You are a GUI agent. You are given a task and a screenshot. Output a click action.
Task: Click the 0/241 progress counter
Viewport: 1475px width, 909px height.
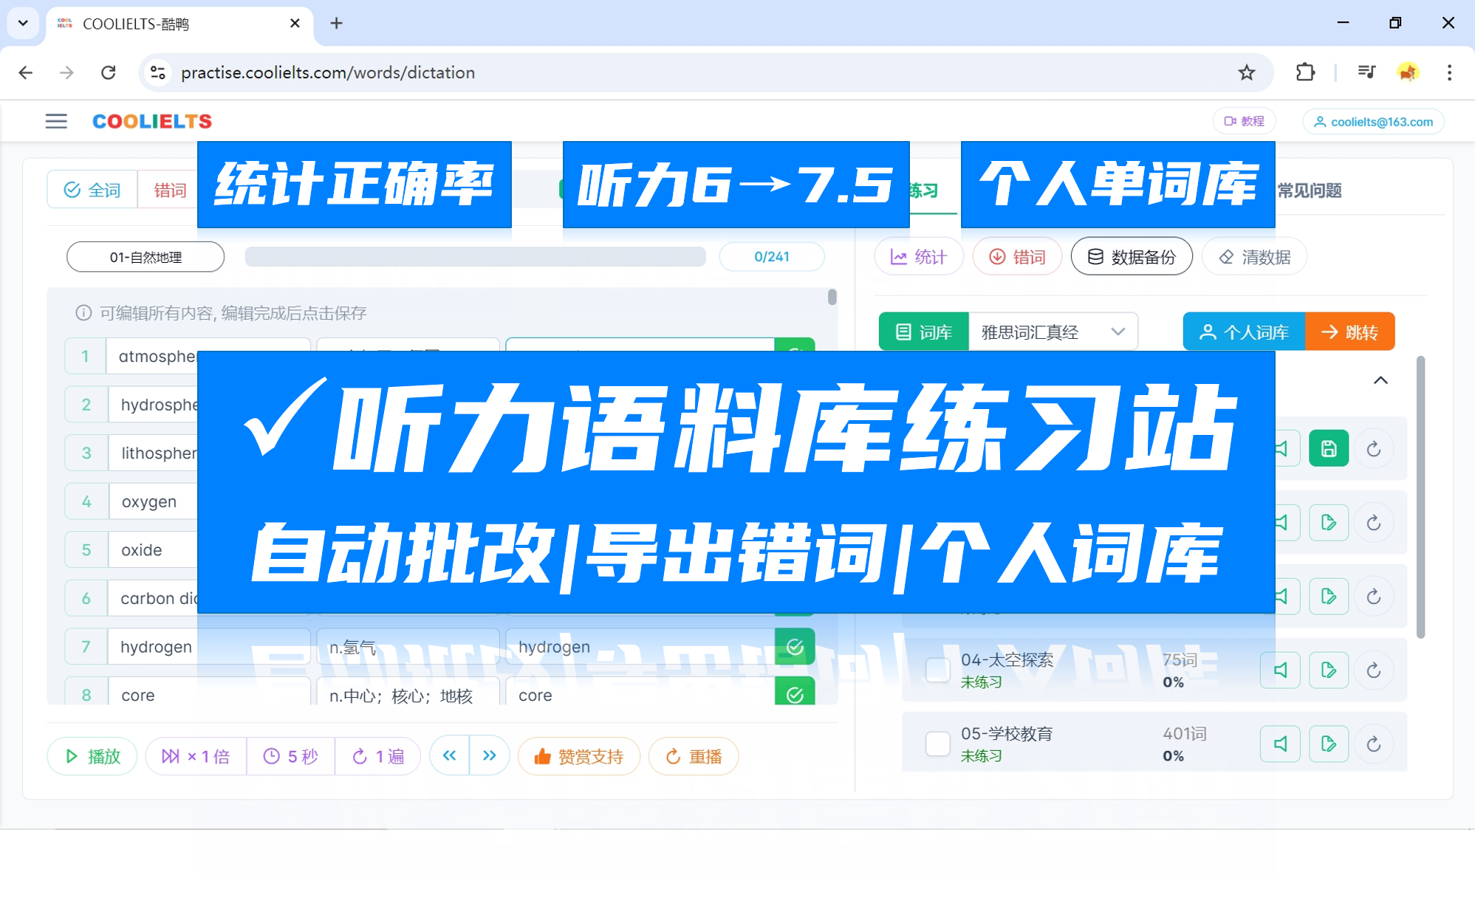[x=772, y=257]
